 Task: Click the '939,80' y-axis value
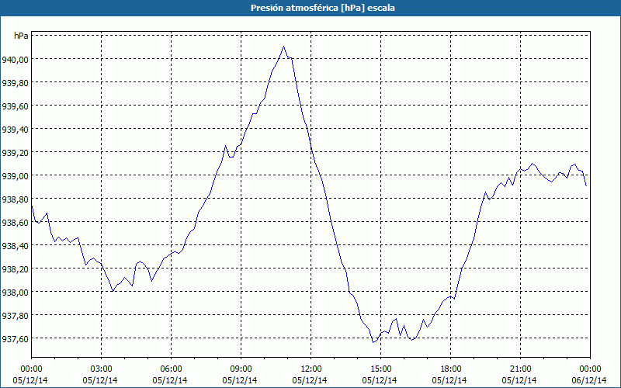click(15, 83)
